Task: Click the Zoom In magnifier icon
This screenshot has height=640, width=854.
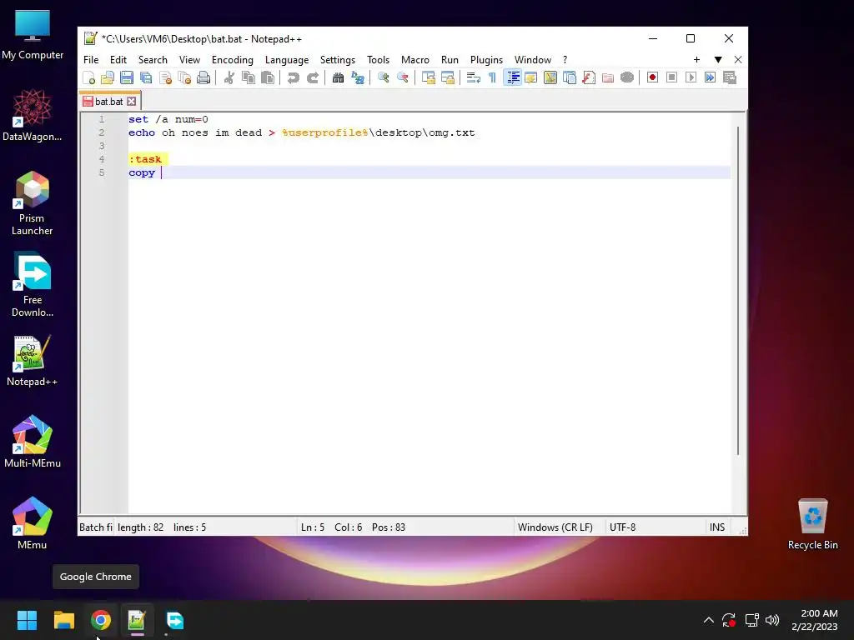Action: (x=384, y=77)
